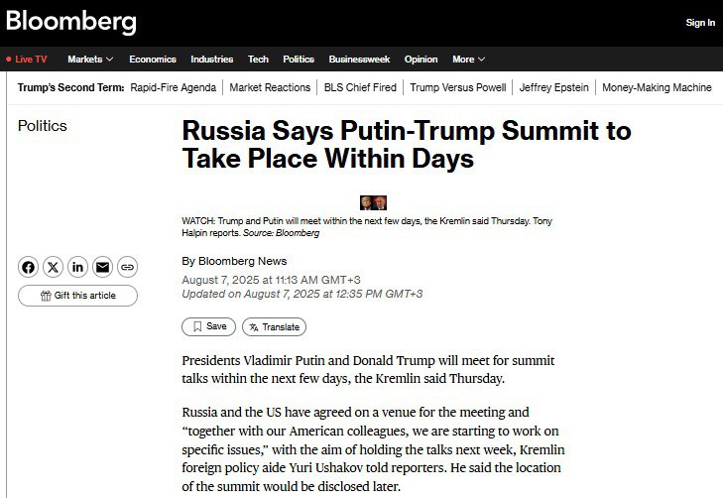Translate the article
The image size is (723, 498).
click(x=275, y=327)
